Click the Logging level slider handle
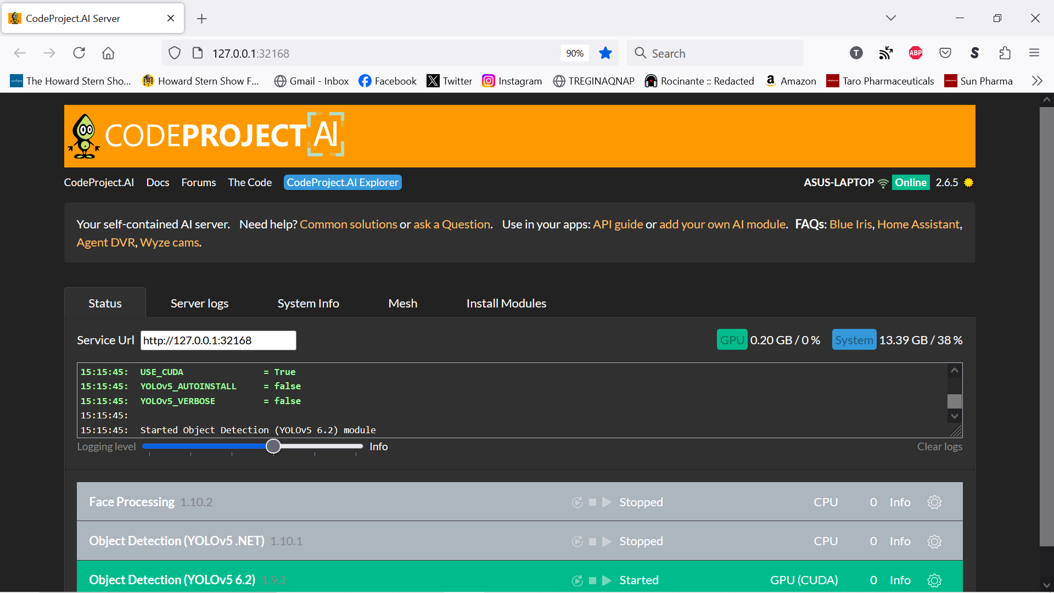Viewport: 1054px width, 593px height. point(273,446)
